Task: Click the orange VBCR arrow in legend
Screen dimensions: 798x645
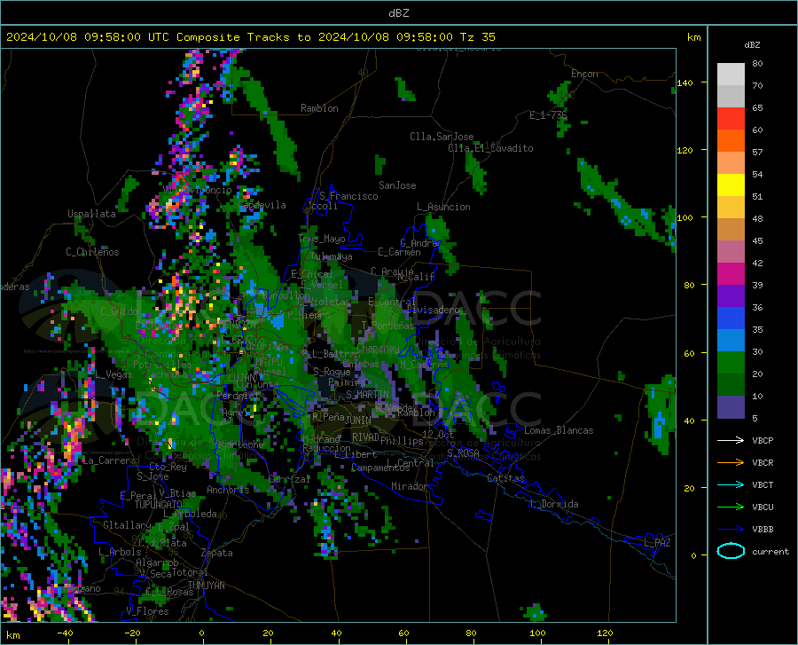Action: click(x=731, y=463)
